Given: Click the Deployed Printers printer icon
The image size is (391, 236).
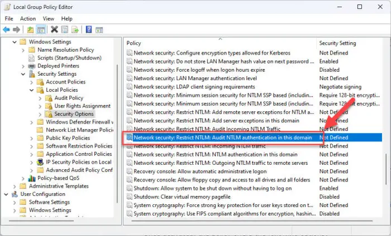Looking at the screenshot, I should click(32, 66).
